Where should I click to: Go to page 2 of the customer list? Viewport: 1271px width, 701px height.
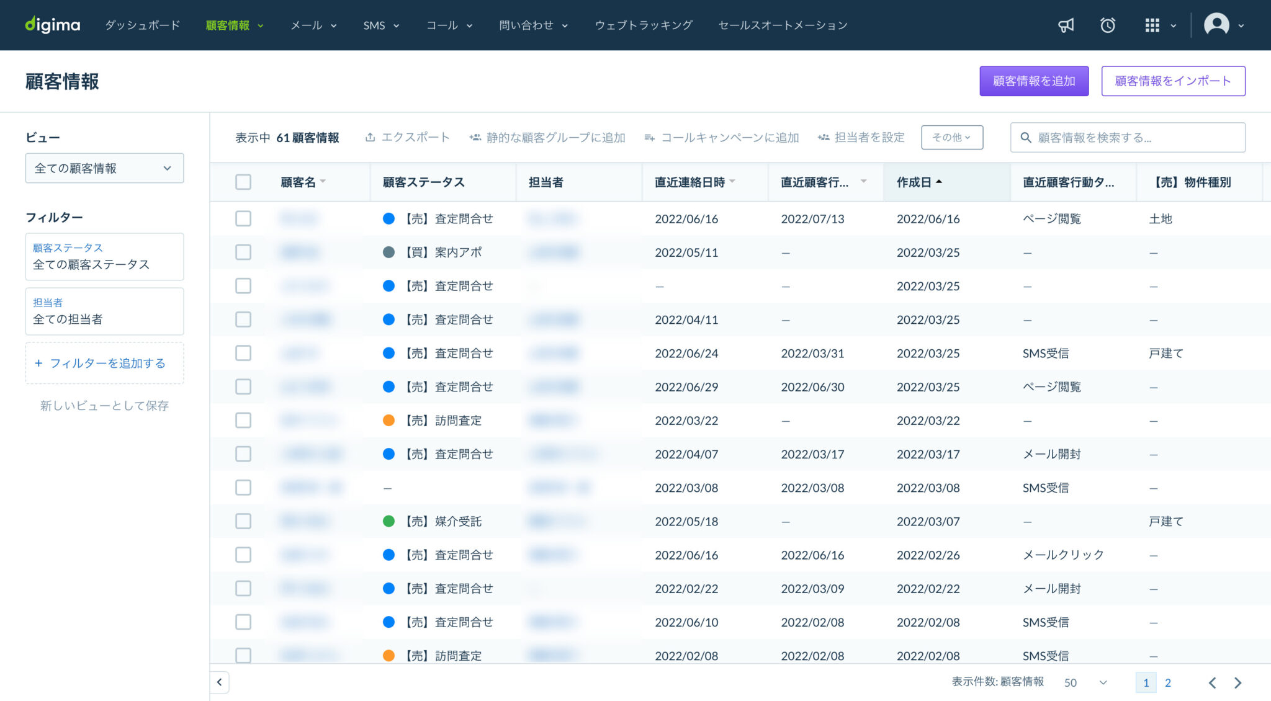(x=1169, y=682)
